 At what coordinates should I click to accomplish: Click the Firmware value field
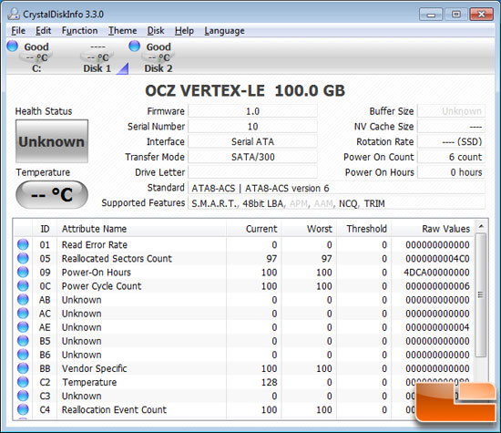pyautogui.click(x=252, y=111)
